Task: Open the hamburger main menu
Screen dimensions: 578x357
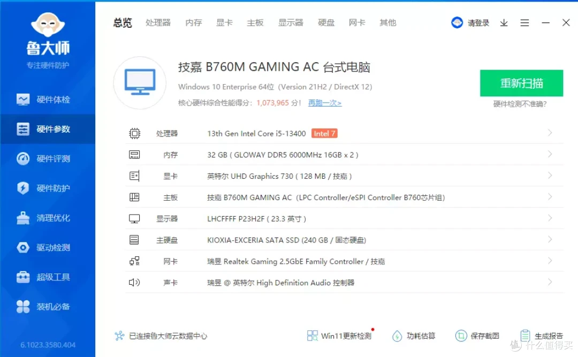Action: 524,23
